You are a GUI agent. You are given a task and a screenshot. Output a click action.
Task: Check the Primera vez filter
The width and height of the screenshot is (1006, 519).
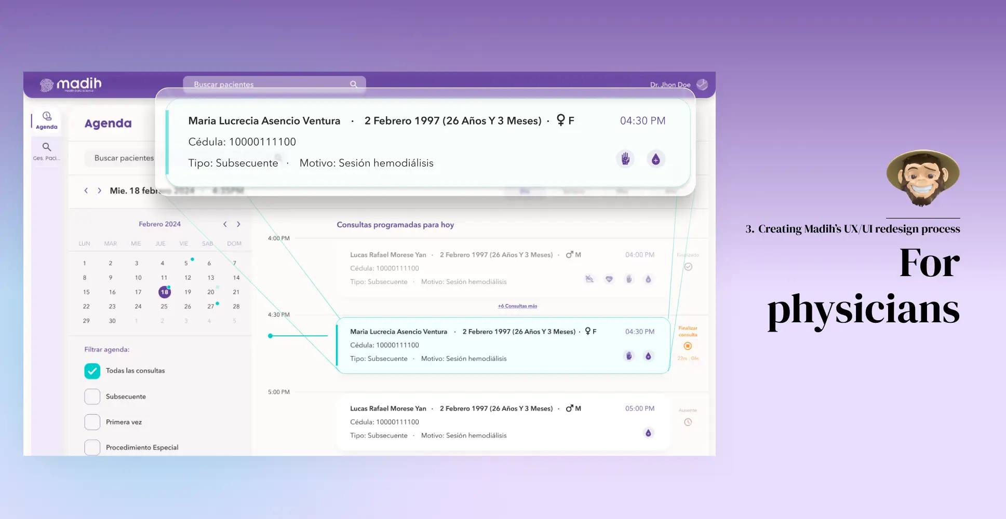tap(92, 422)
